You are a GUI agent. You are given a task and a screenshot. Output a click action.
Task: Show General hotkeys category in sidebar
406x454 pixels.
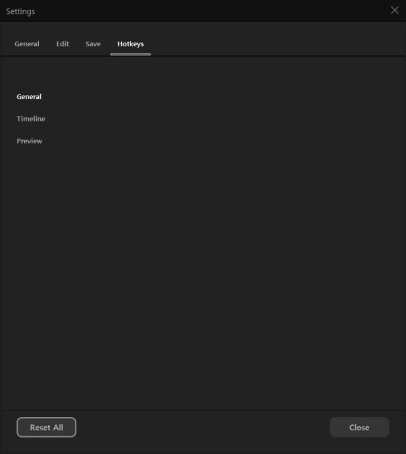29,97
